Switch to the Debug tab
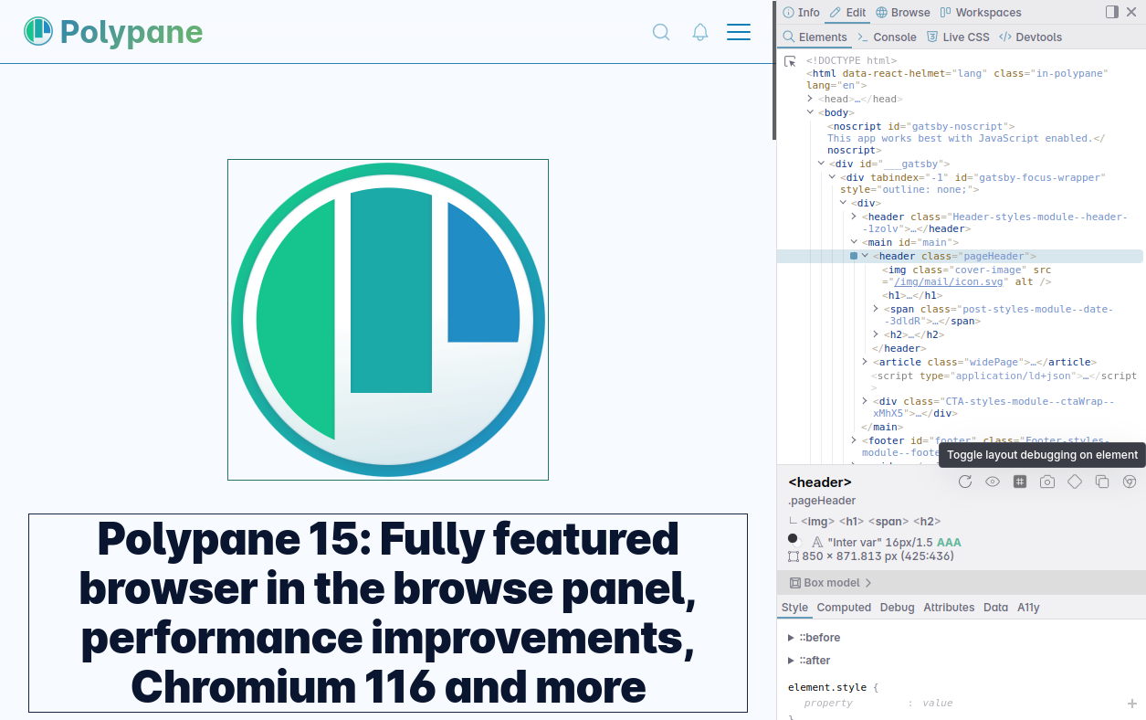 [897, 608]
